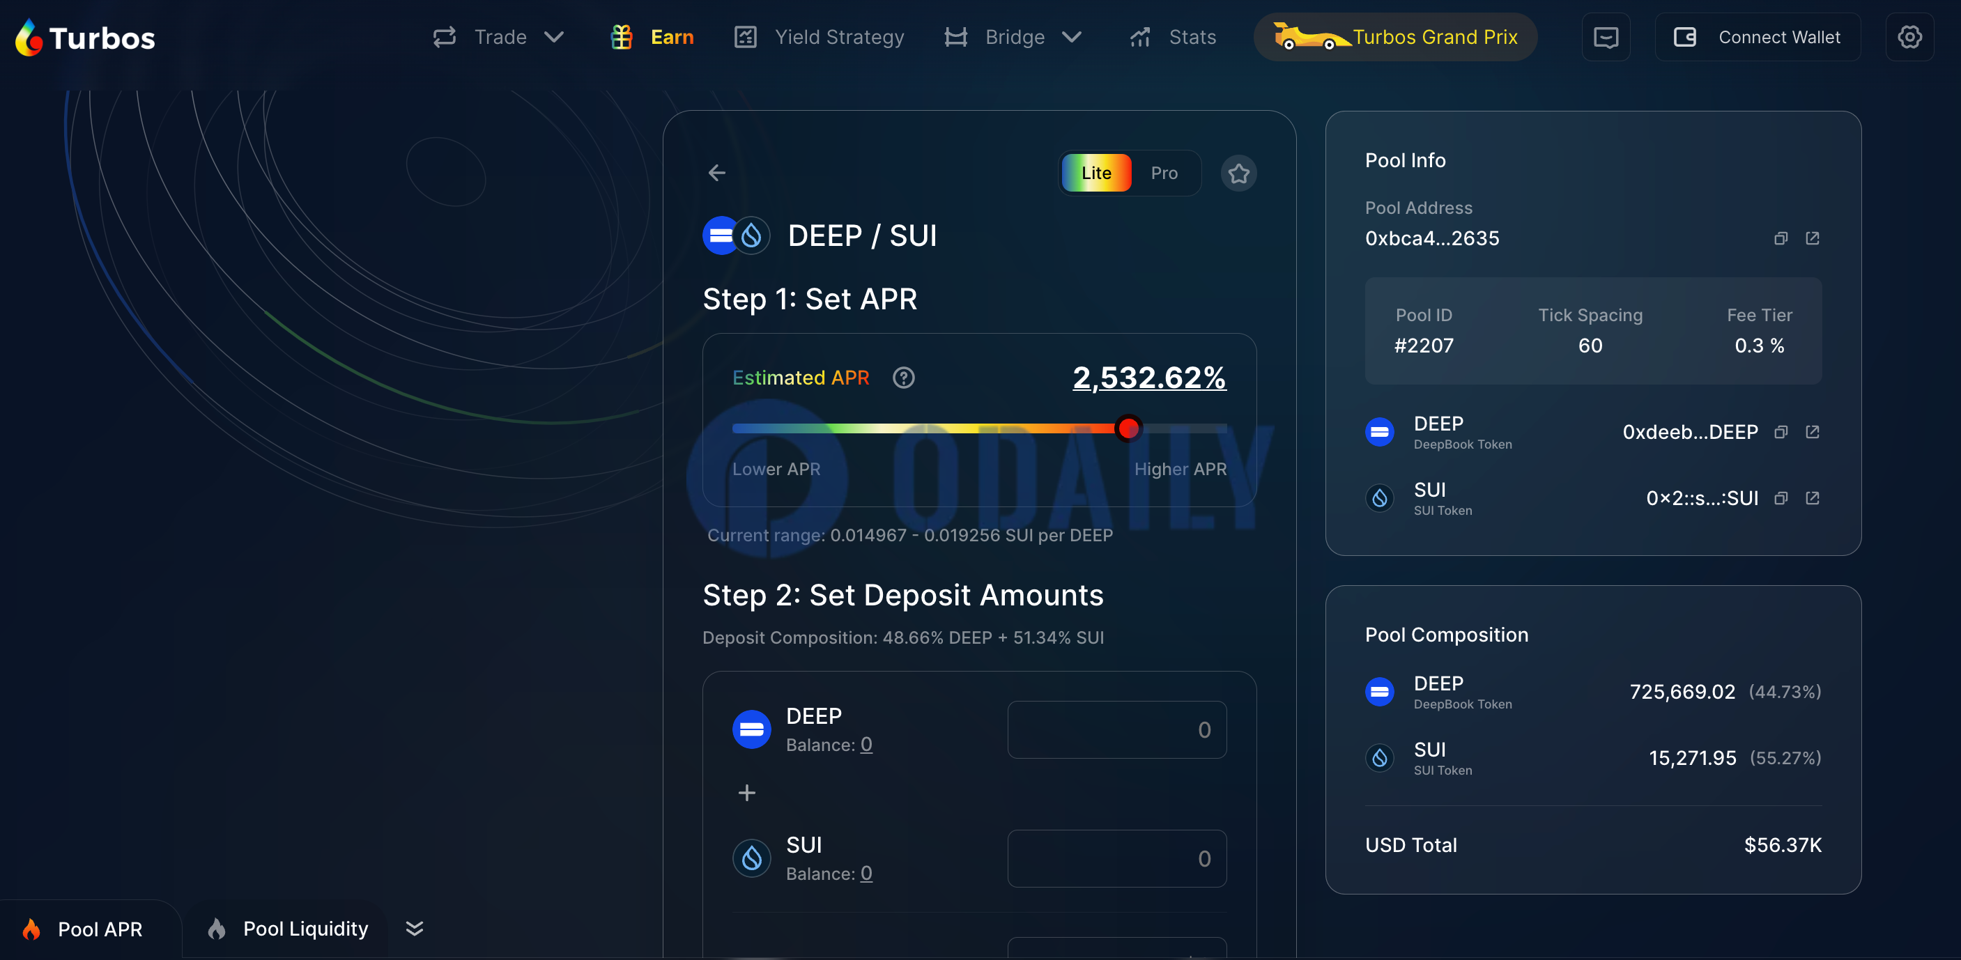This screenshot has height=960, width=1961.
Task: Click the Yield Strategy chart icon
Action: (745, 38)
